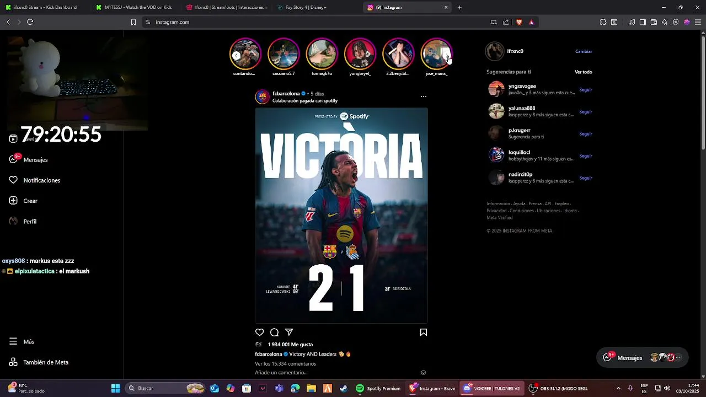Viewport: 706px width, 397px height.
Task: Open the Brave Rewards triangle icon
Action: click(x=531, y=22)
